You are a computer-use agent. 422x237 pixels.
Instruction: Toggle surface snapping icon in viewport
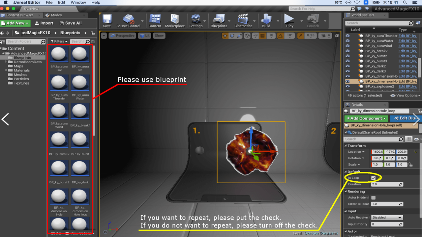(x=255, y=36)
